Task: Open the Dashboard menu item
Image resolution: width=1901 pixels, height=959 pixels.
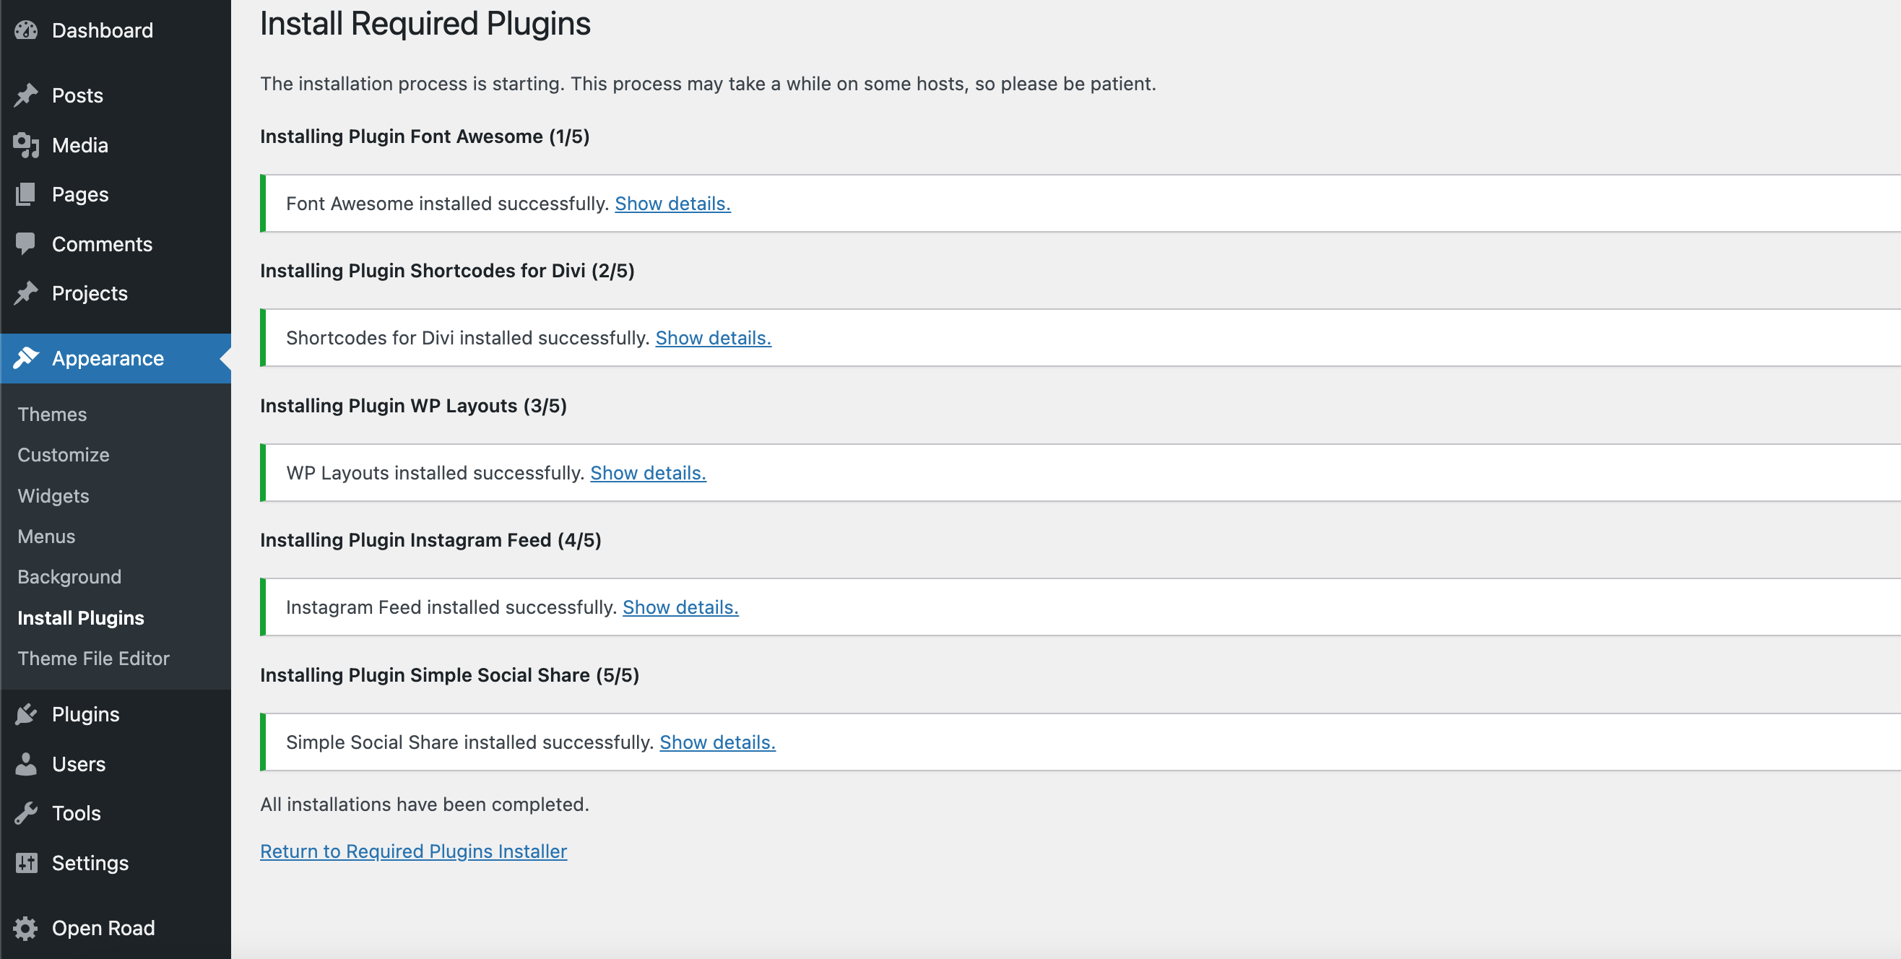Action: click(116, 30)
